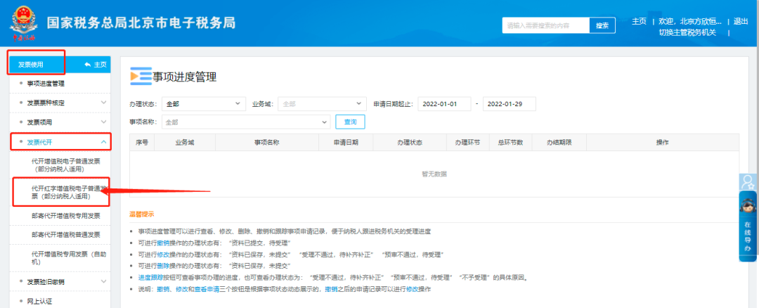Select 发票验旧缴销 in the sidebar

(46, 281)
